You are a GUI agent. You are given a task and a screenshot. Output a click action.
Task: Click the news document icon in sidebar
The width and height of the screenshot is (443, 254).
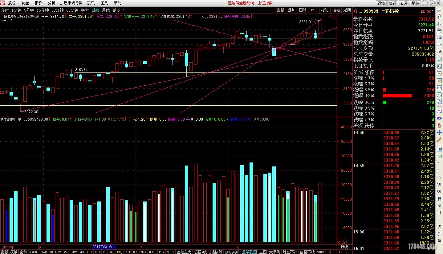(x=439, y=59)
